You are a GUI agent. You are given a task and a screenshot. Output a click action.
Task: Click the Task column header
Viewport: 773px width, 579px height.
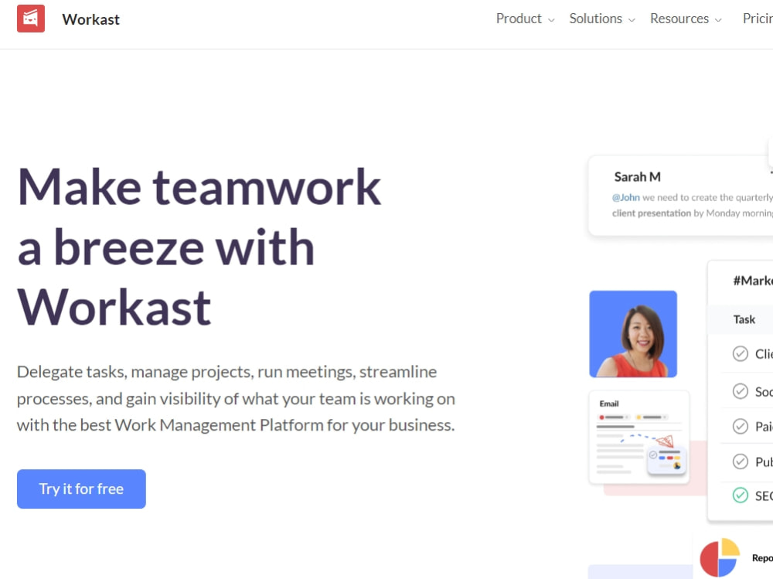click(744, 319)
